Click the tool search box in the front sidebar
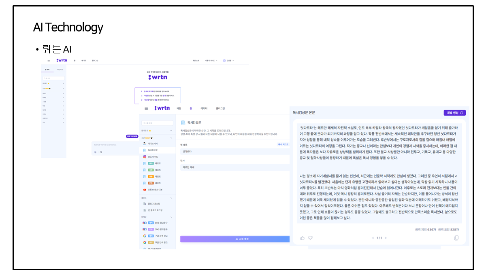Image resolution: width=486 pixels, height=273 pixels. pos(157,123)
